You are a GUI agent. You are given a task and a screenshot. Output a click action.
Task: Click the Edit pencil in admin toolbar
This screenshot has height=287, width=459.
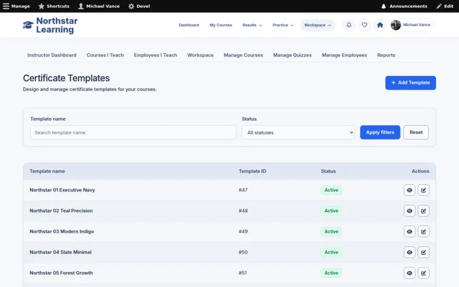point(445,6)
